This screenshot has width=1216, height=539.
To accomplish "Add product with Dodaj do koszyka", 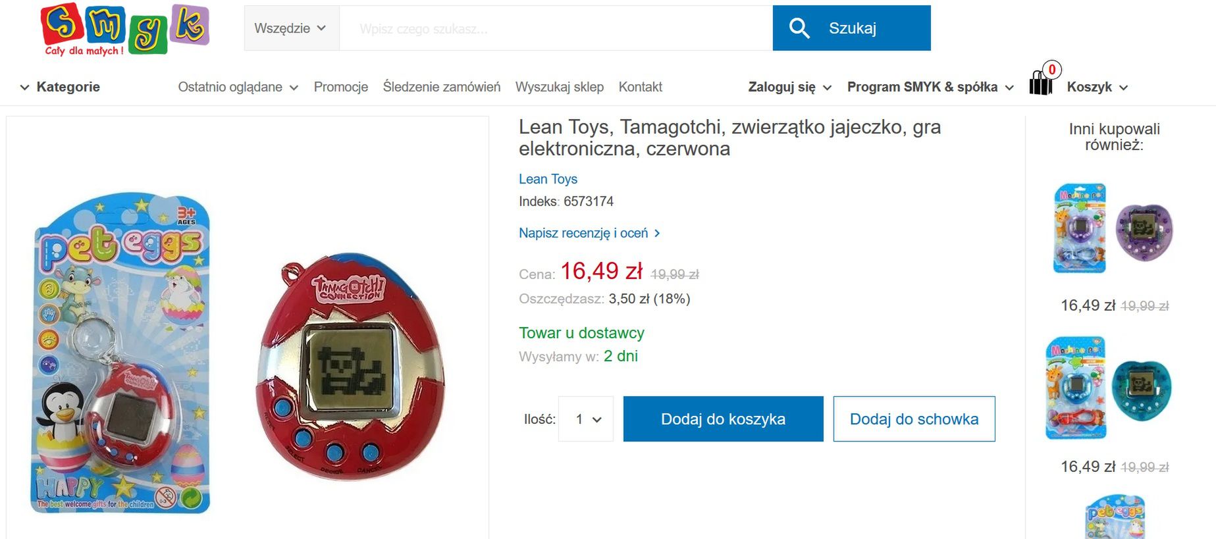I will pos(724,419).
